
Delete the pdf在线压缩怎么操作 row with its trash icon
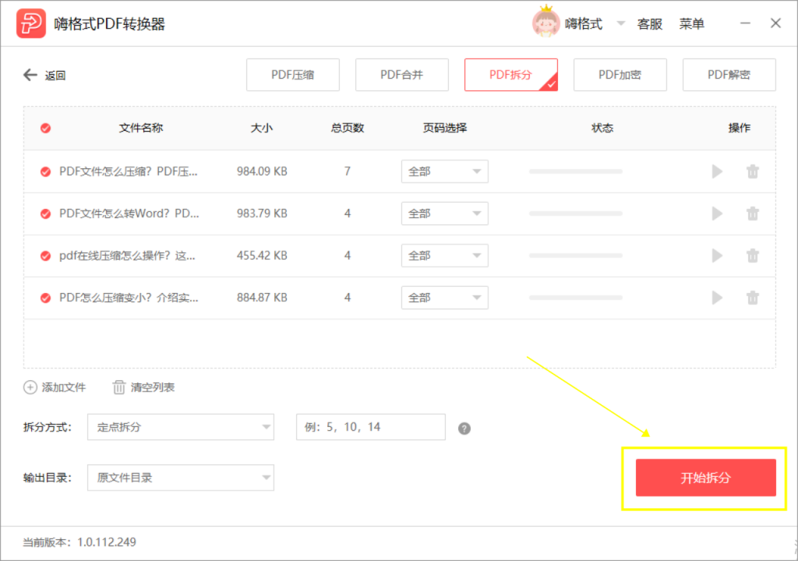click(753, 256)
